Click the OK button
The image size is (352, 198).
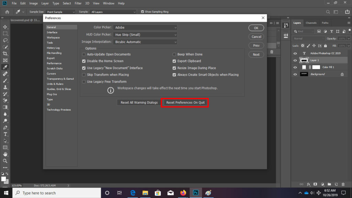tap(256, 28)
